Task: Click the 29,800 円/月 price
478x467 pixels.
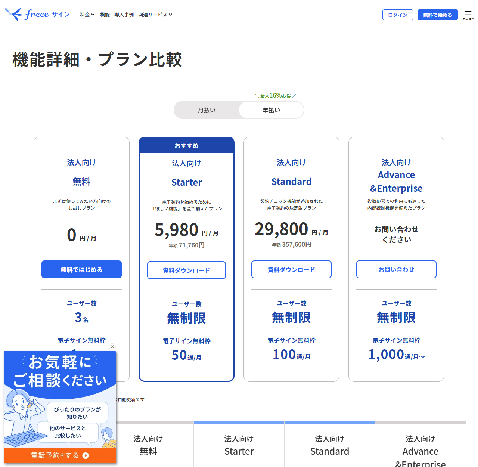Action: [x=291, y=229]
